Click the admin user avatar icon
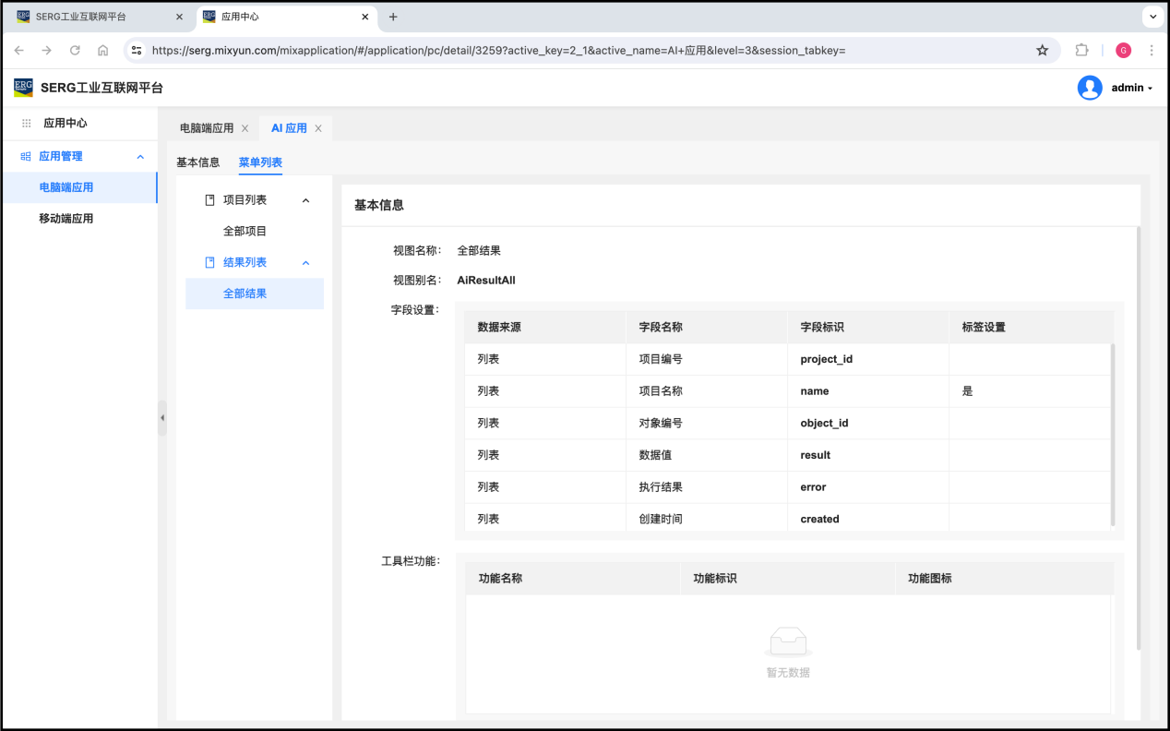This screenshot has height=731, width=1170. tap(1090, 88)
